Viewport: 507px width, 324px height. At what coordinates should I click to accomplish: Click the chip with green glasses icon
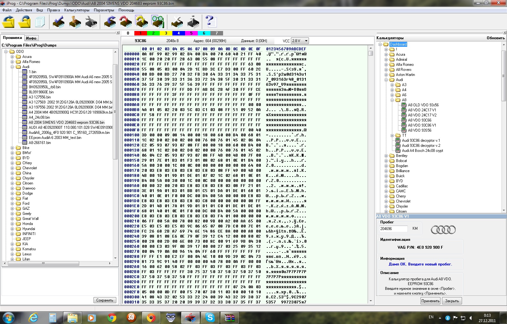click(157, 22)
